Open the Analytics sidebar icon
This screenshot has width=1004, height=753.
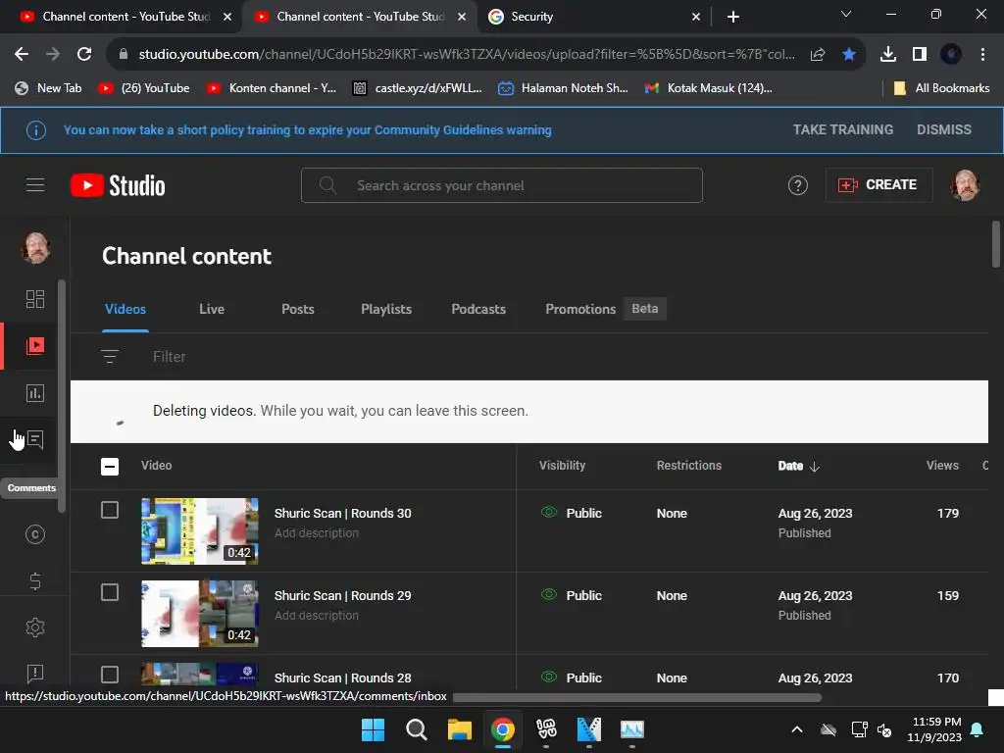35,393
